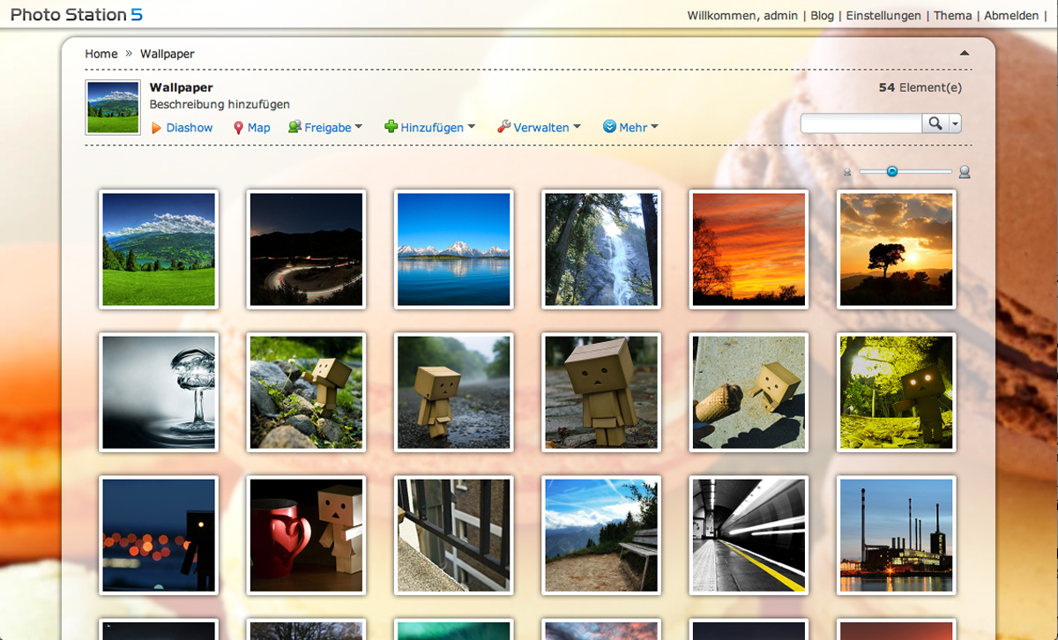1058x640 pixels.
Task: Open the Danbo close-up on pavement photo
Action: click(601, 392)
